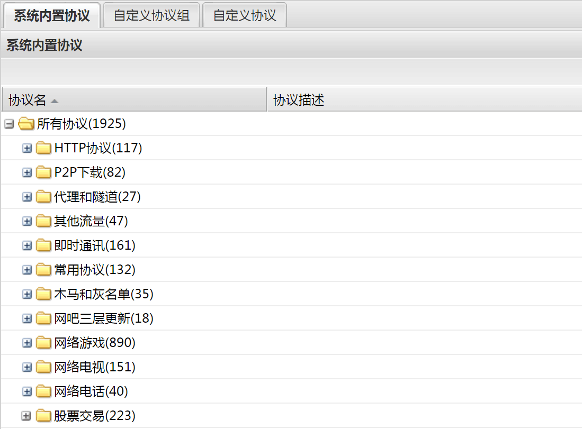
Task: Select the 网络游戏(890) tree item label
Action: point(95,343)
